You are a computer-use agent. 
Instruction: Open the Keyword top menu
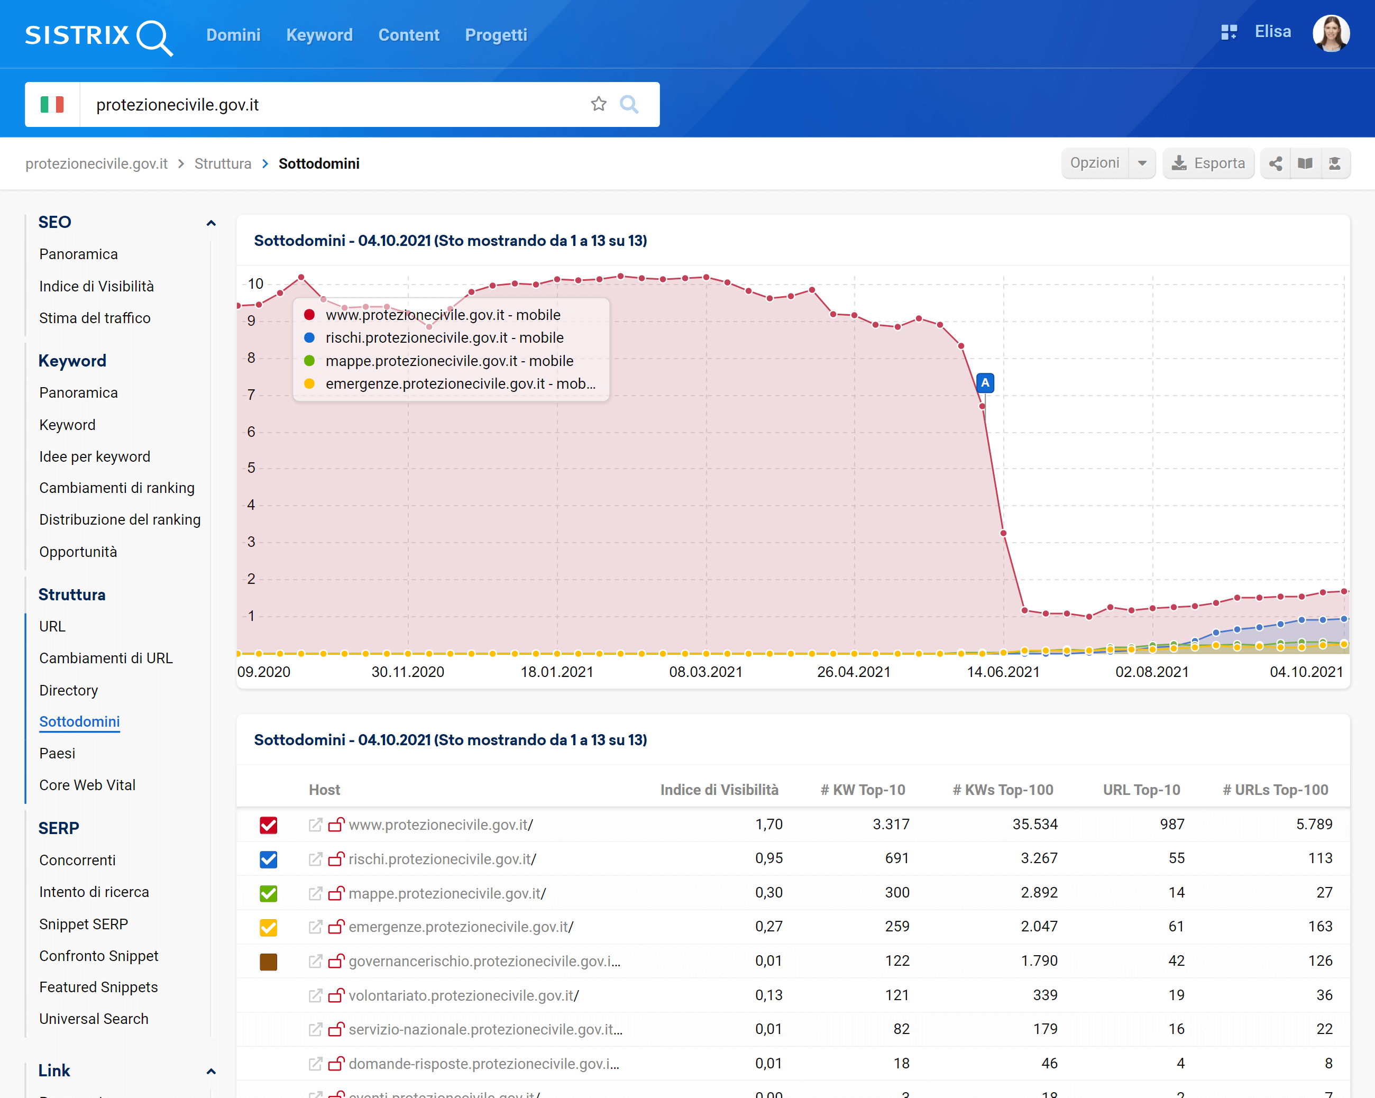[x=319, y=35]
